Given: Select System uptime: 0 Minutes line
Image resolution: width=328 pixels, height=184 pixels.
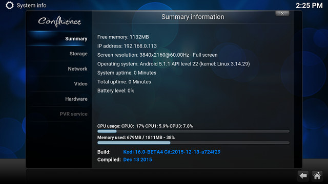Looking at the screenshot, I should (127, 73).
